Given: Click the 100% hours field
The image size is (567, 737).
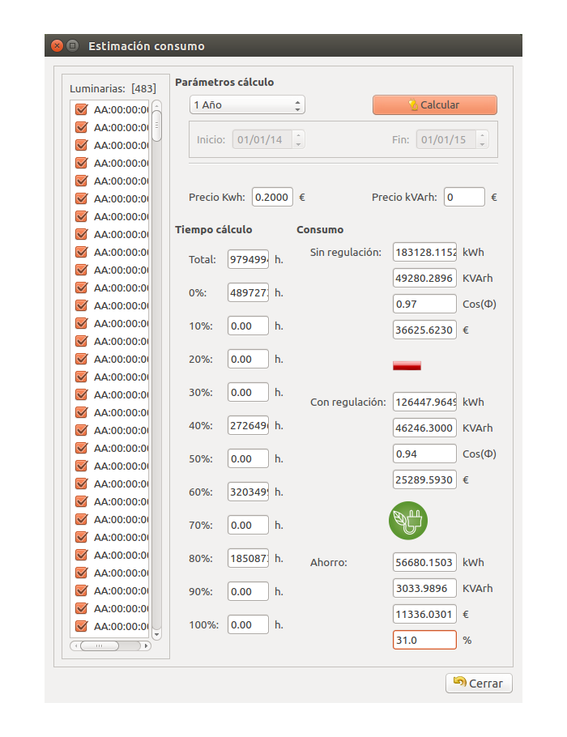Looking at the screenshot, I should pos(248,624).
